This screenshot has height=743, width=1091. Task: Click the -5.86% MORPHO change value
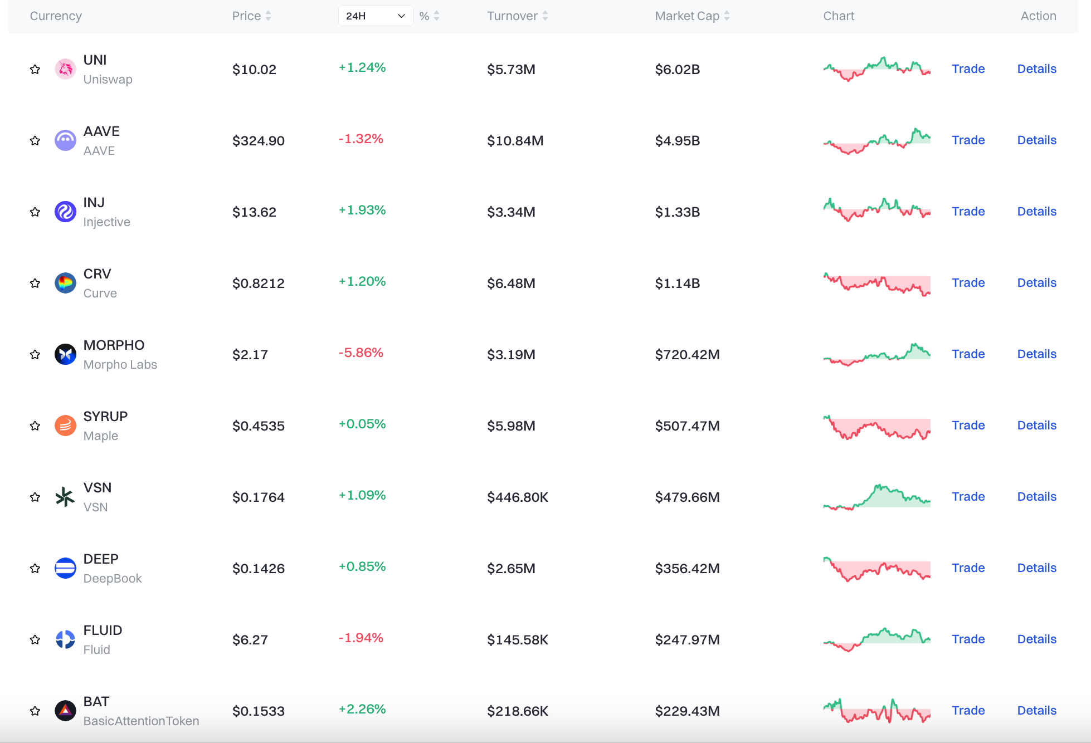pyautogui.click(x=361, y=353)
